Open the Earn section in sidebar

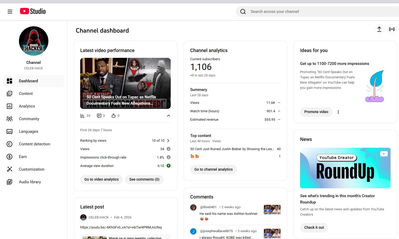pyautogui.click(x=23, y=157)
